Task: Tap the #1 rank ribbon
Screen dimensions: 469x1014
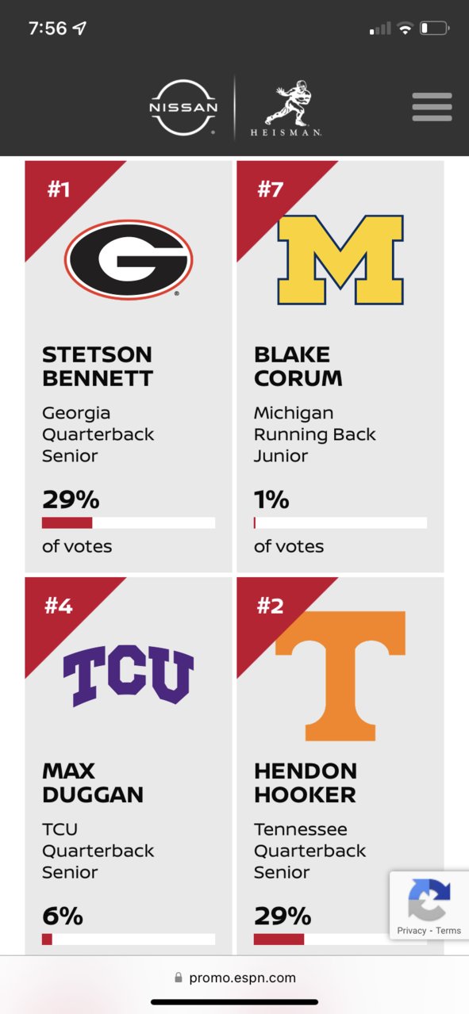Action: coord(60,191)
